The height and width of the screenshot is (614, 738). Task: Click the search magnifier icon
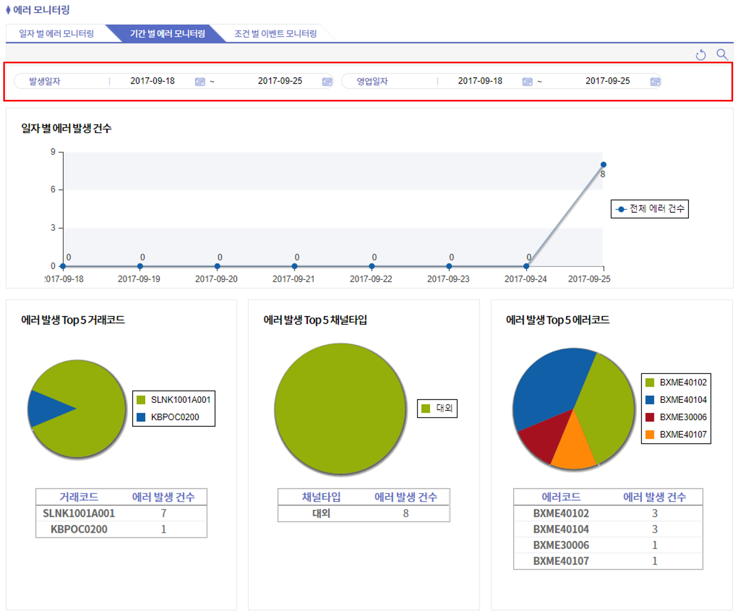(x=722, y=55)
